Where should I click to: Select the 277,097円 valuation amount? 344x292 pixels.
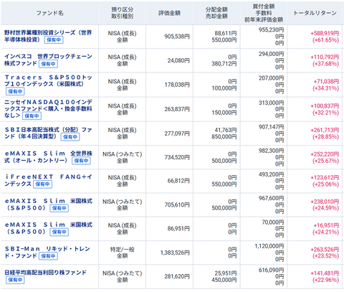click(x=177, y=133)
